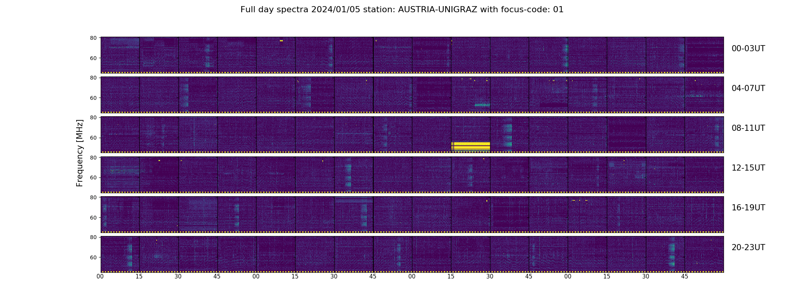Image resolution: width=804 pixels, height=306 pixels.
Task: Click the 80 tick of the 12-15UT row
Action: coord(93,157)
